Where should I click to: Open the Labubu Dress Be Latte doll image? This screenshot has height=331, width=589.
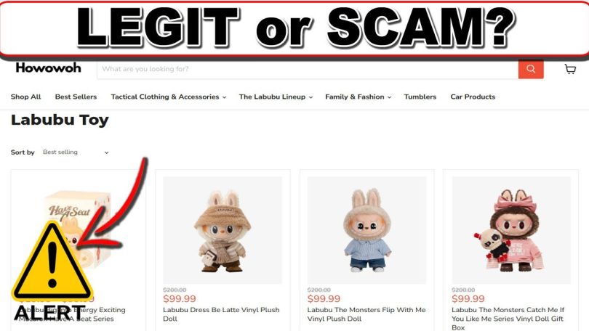[x=223, y=230]
